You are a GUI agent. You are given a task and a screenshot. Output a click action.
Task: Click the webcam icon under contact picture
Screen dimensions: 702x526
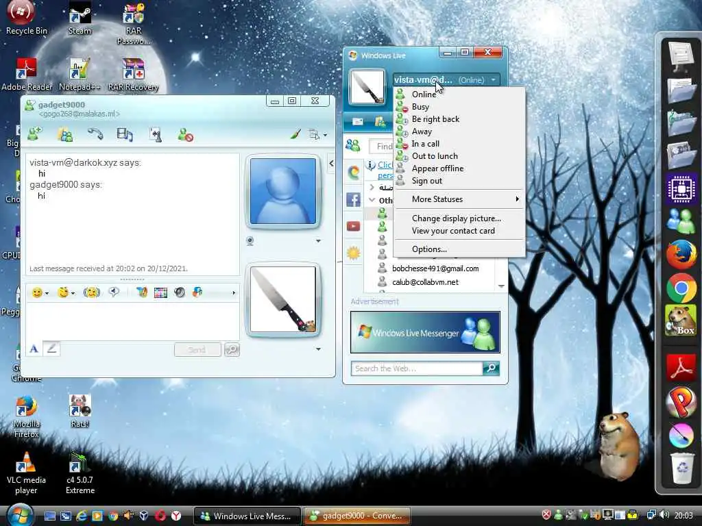pos(250,241)
